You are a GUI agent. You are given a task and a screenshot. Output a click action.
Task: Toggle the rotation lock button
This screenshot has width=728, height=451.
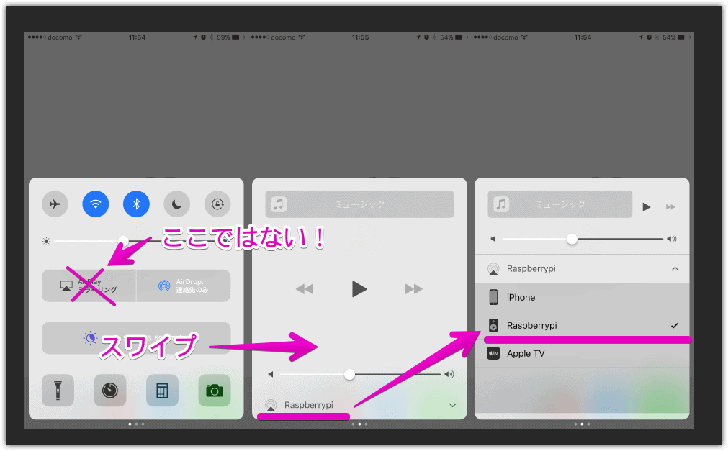click(x=217, y=204)
